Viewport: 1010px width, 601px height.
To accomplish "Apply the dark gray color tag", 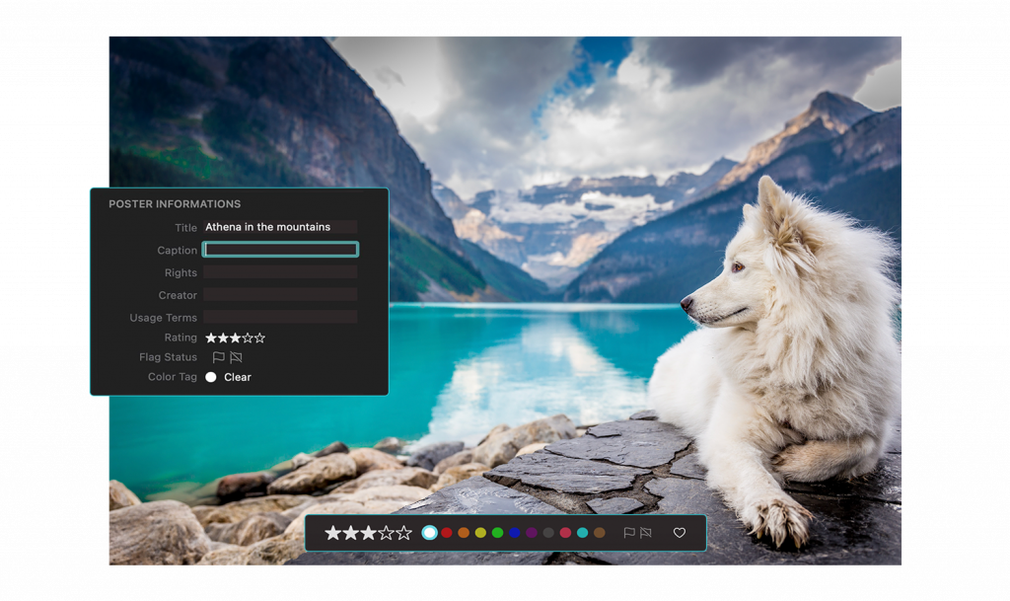I will pyautogui.click(x=548, y=533).
